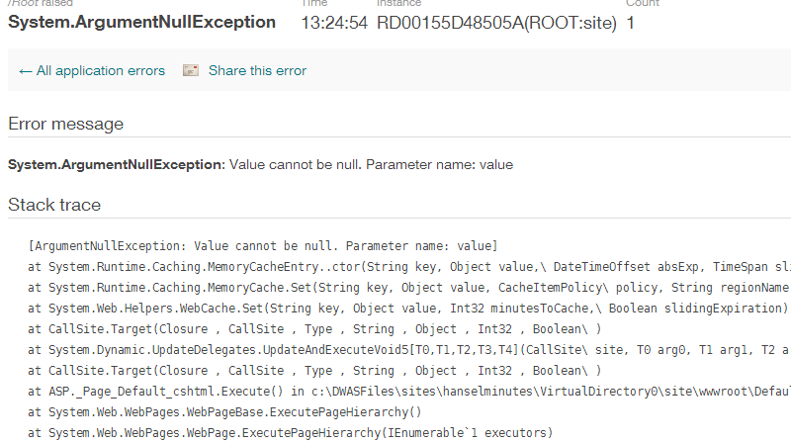This screenshot has width=791, height=444.
Task: Click the _Page_Default_cshtml.Execute stack trace line
Action: tap(409, 391)
